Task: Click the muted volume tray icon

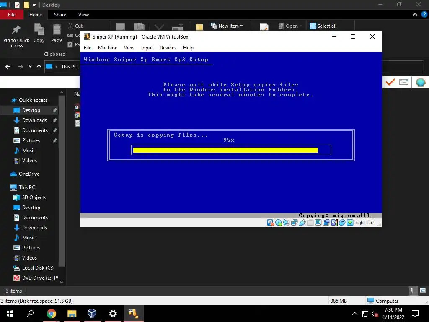Action: pos(375,314)
